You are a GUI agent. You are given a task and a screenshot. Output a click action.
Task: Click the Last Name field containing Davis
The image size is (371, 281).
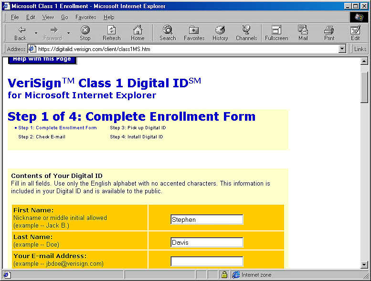[207, 242]
